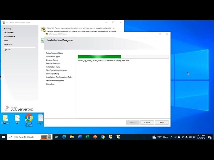Close the SQL Server Installation Center window
Screen dimensions: 214x160
tap(120, 22)
